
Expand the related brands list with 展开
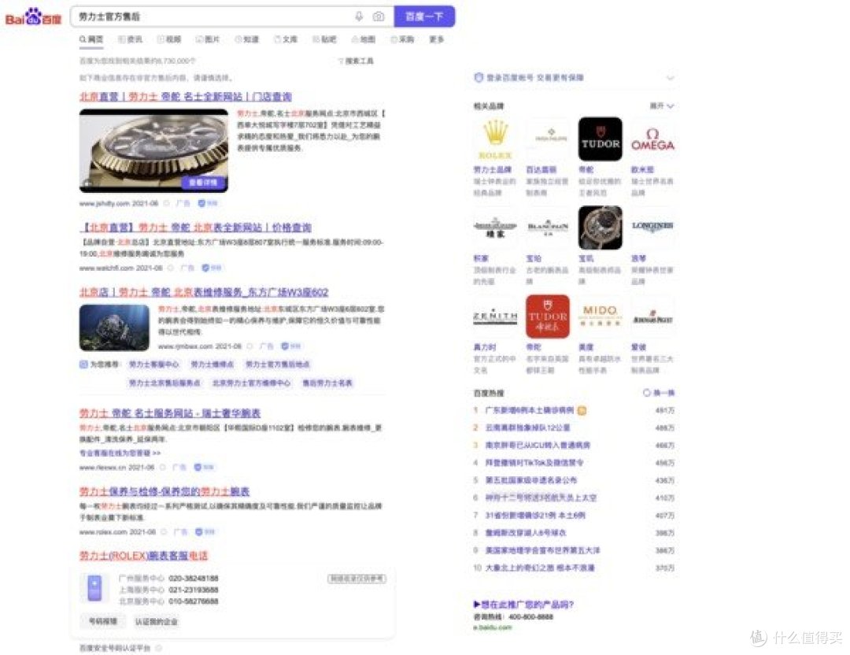point(662,105)
